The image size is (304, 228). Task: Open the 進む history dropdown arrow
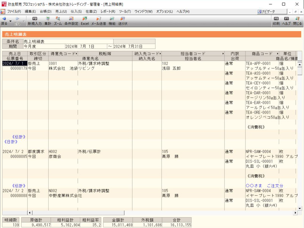click(x=24, y=21)
